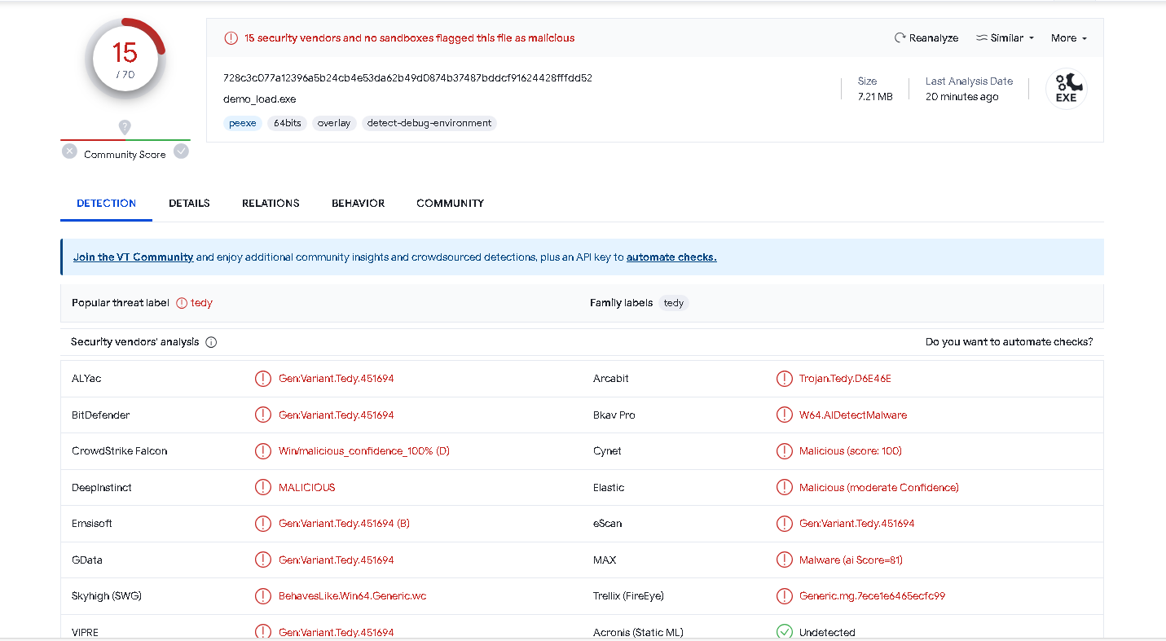Click the overlay tag
The width and height of the screenshot is (1166, 641).
coord(334,124)
